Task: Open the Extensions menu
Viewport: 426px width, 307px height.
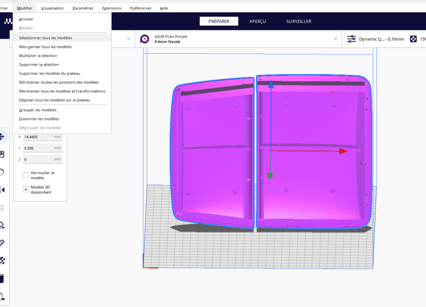Action: pos(112,8)
